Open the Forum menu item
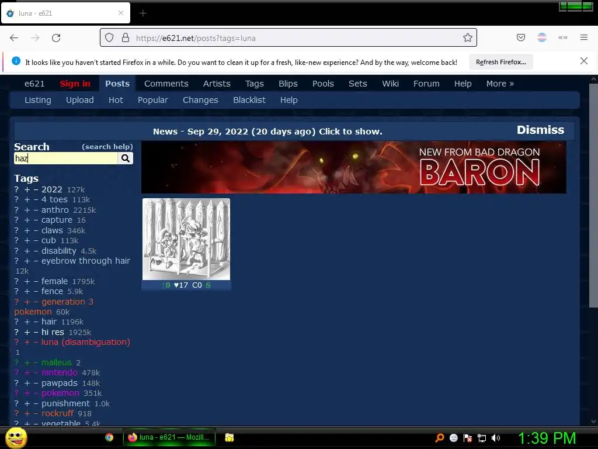Viewport: 598px width, 449px height. coord(426,84)
